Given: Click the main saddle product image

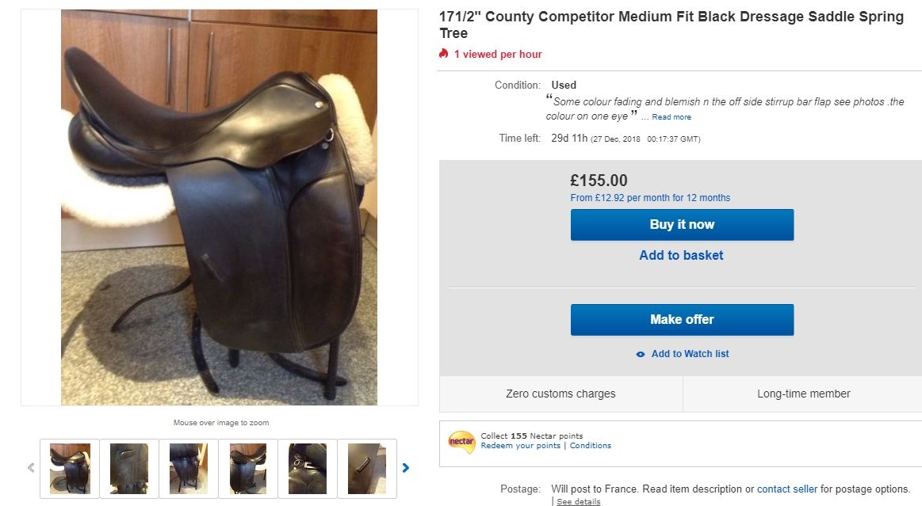Looking at the screenshot, I should click(x=220, y=207).
